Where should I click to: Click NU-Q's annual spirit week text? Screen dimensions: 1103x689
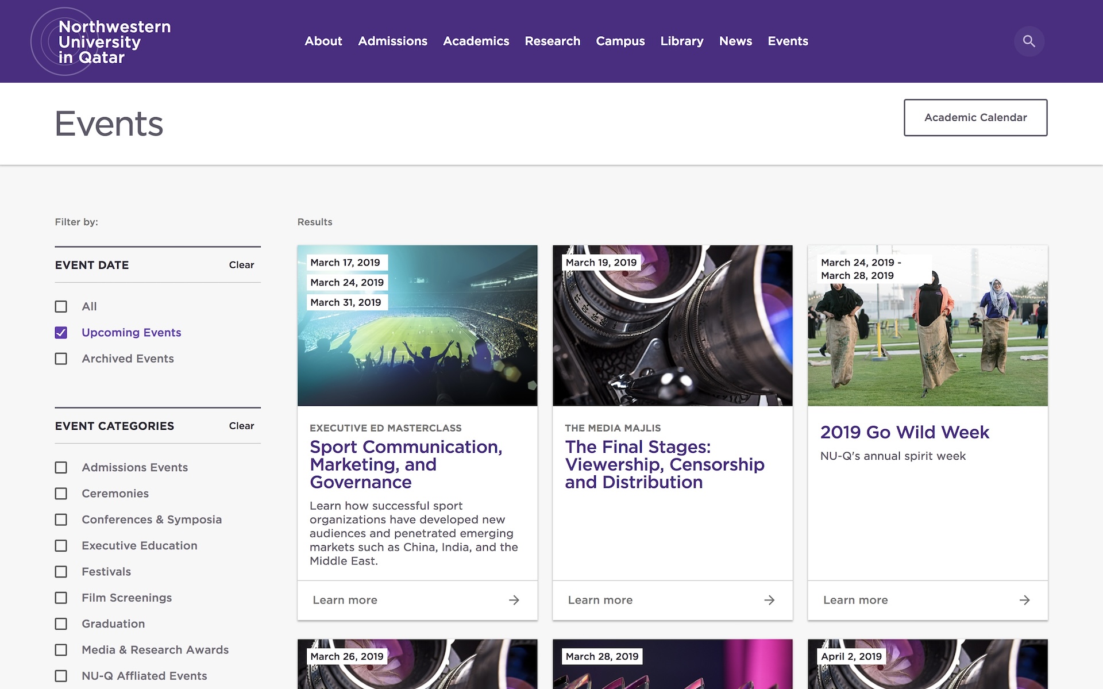tap(893, 456)
